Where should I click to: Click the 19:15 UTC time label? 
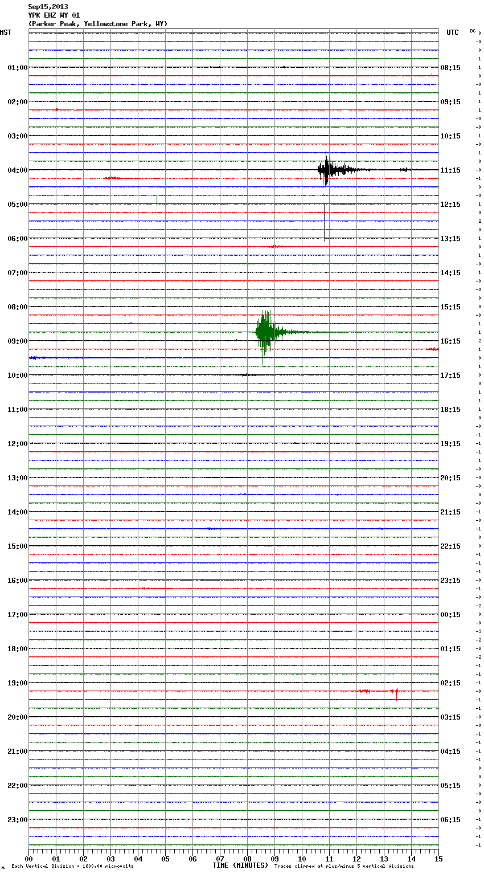[450, 444]
